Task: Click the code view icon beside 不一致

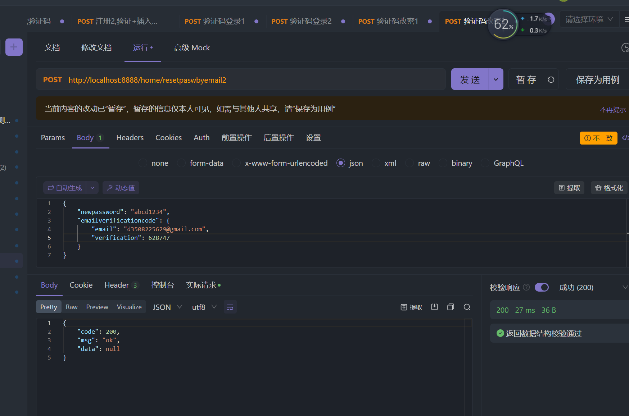Action: click(625, 138)
